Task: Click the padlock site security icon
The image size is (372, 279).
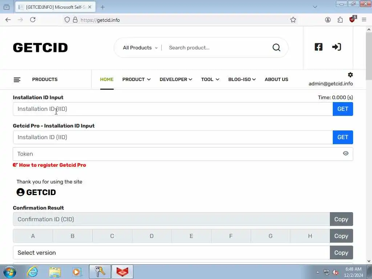Action: click(75, 20)
